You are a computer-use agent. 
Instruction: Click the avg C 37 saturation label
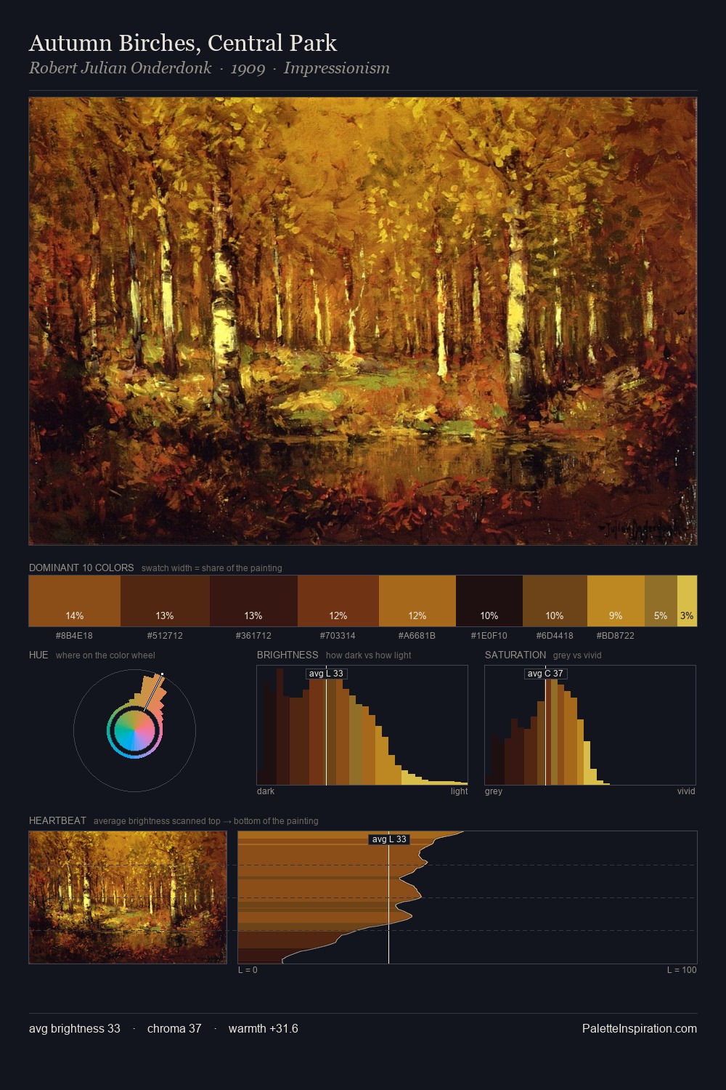point(545,674)
